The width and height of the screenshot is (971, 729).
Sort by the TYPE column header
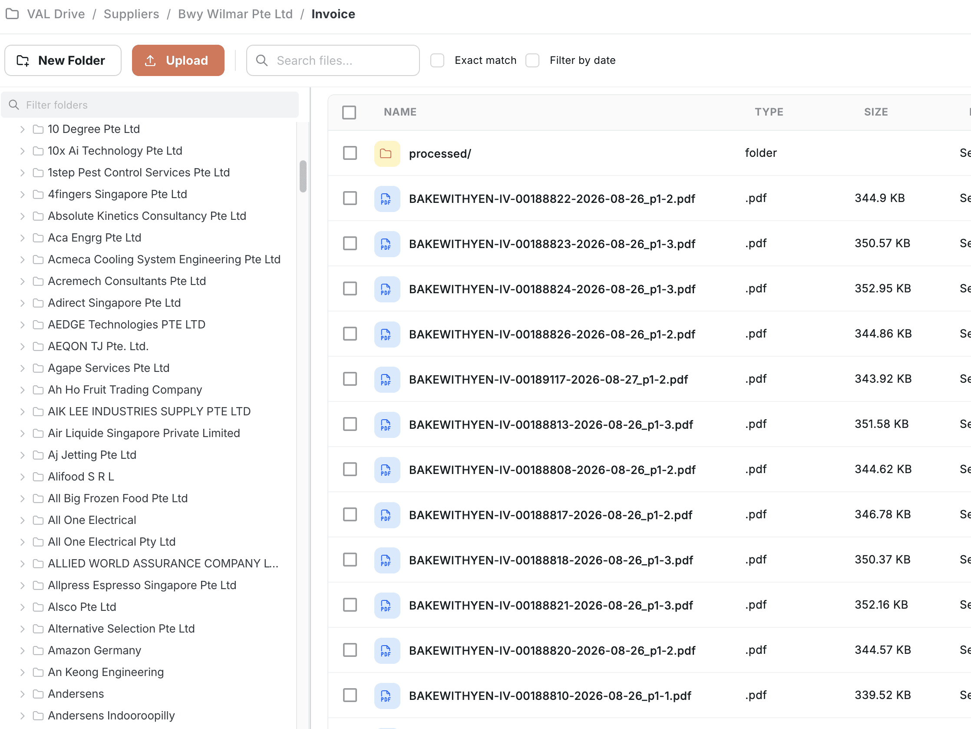769,112
